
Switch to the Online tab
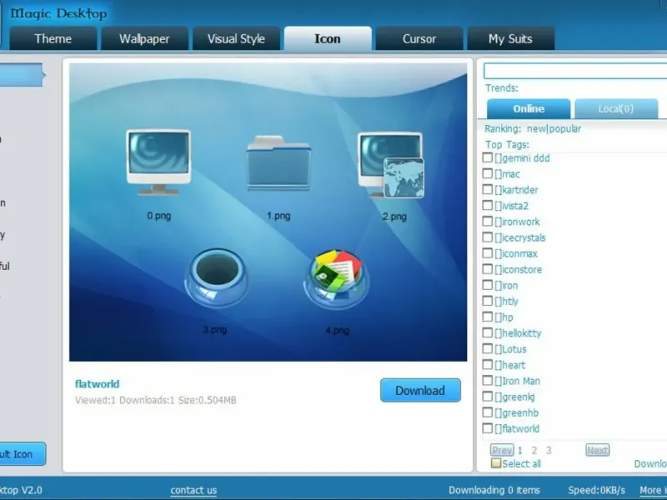pos(529,109)
